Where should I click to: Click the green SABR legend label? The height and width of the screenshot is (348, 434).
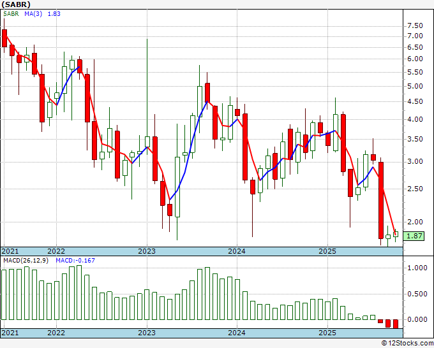click(x=11, y=14)
